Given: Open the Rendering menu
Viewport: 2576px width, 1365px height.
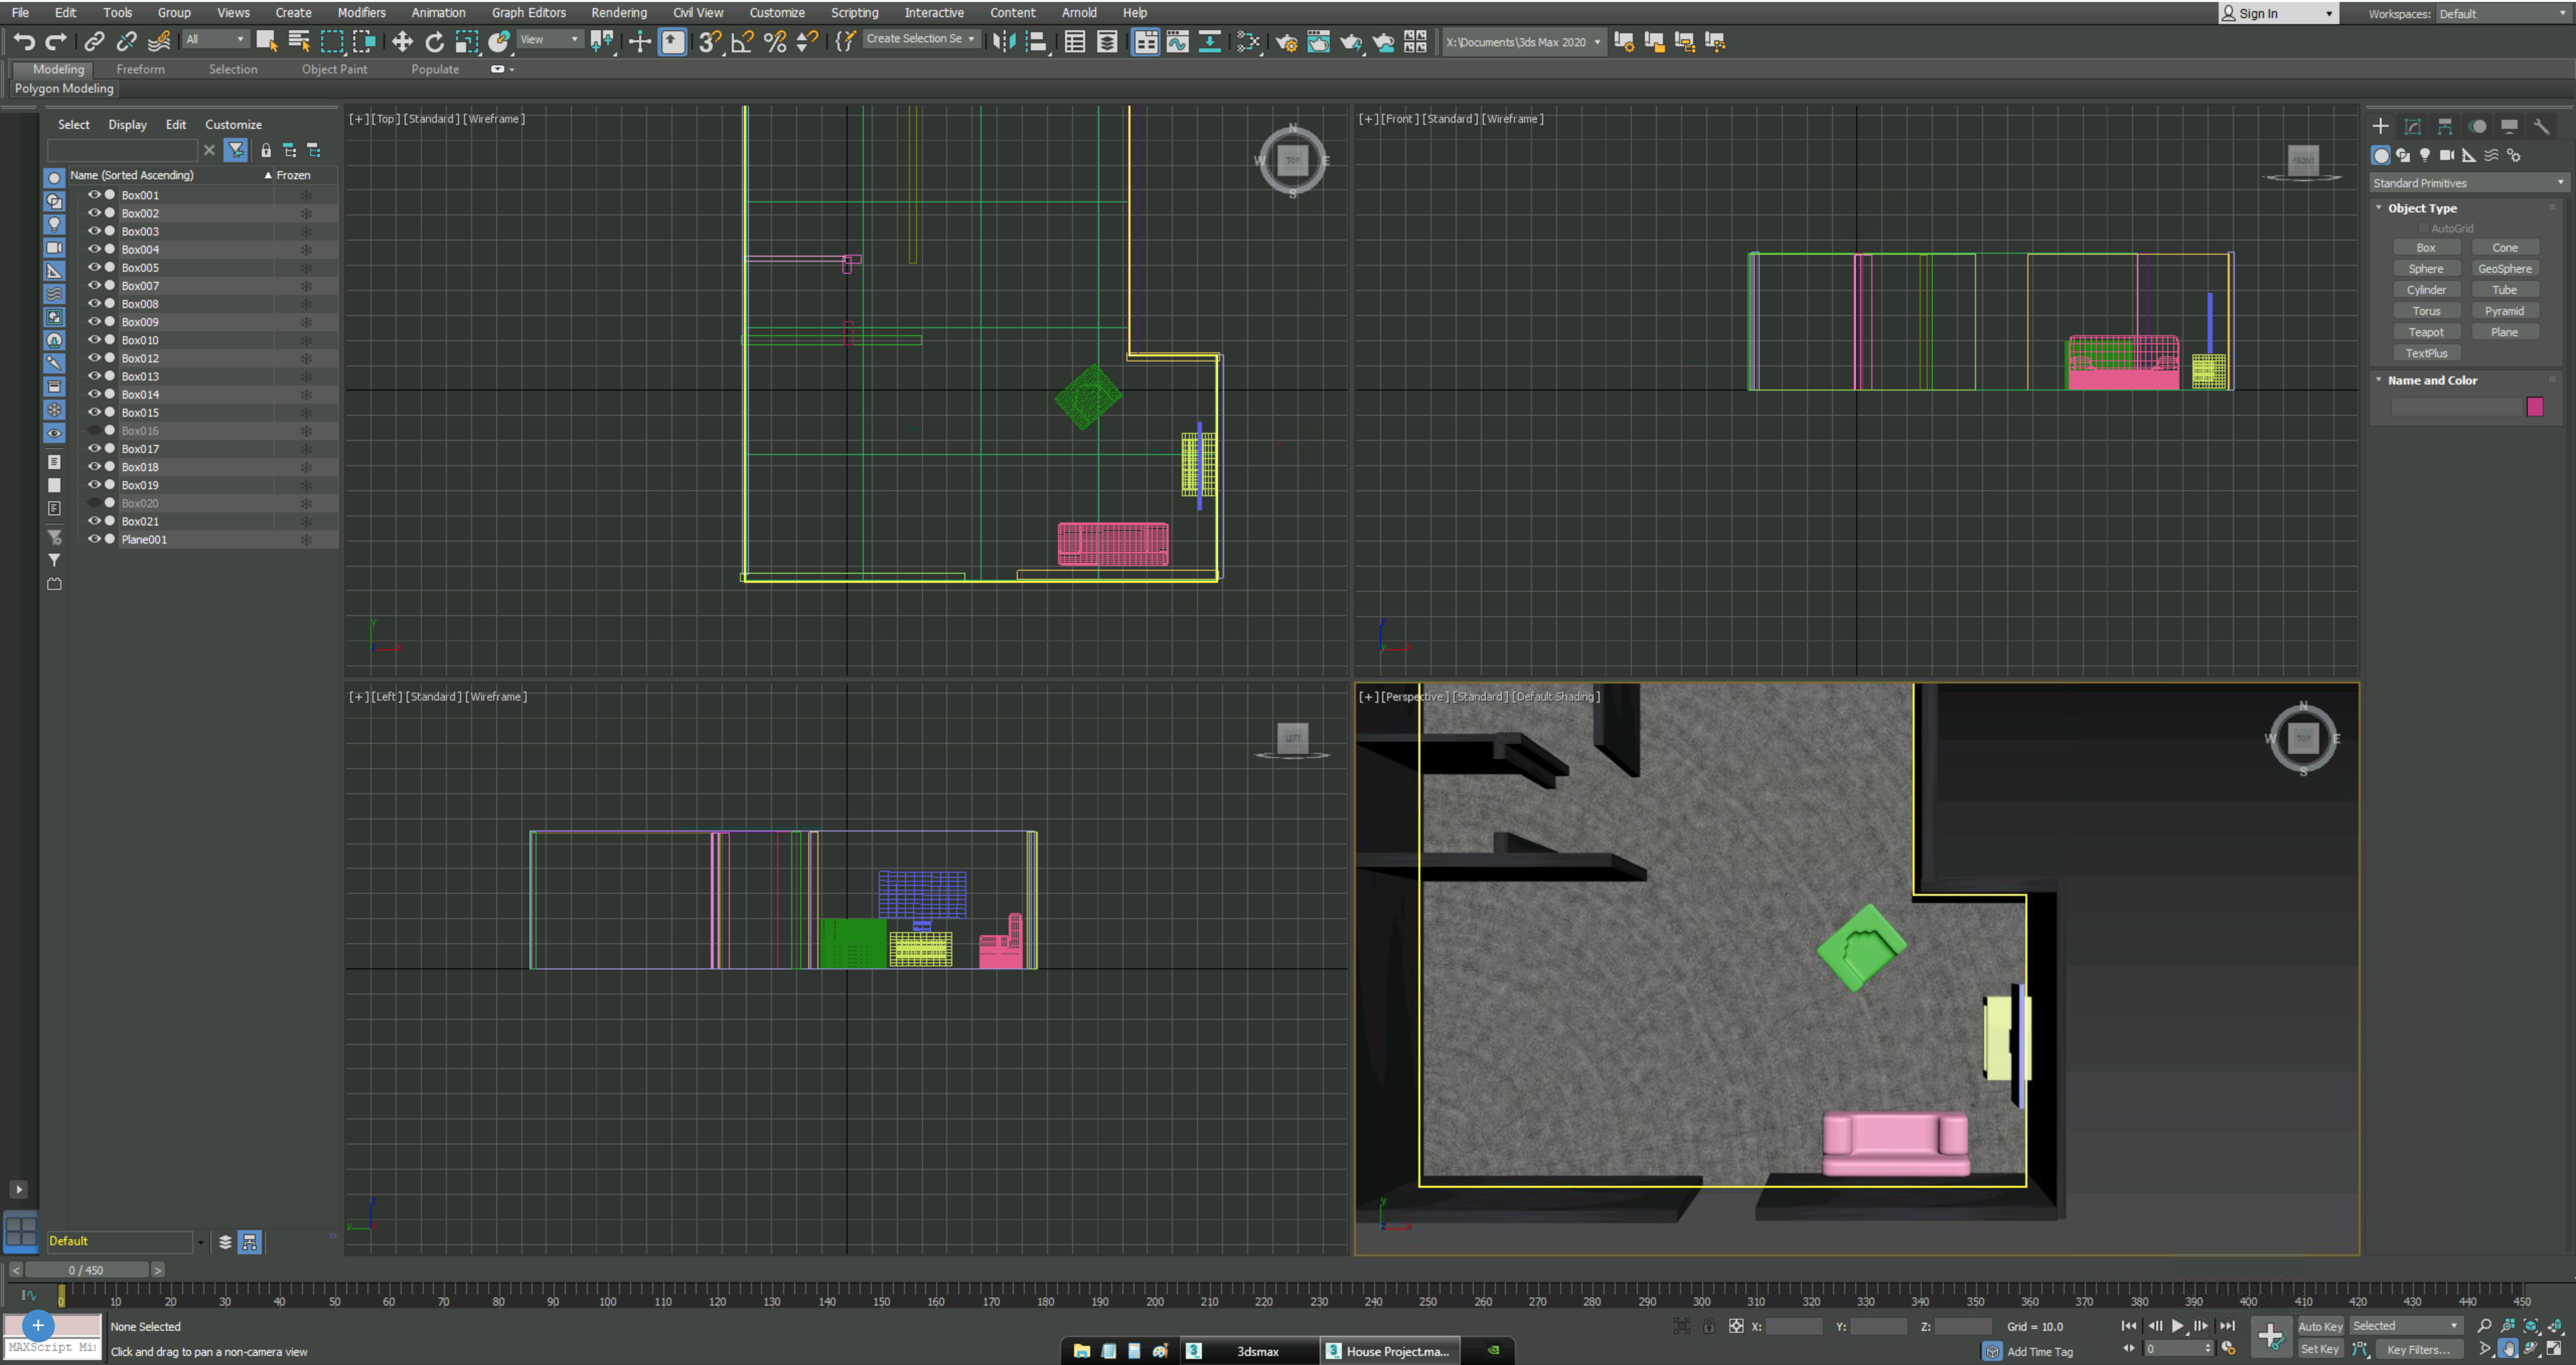Looking at the screenshot, I should (619, 12).
